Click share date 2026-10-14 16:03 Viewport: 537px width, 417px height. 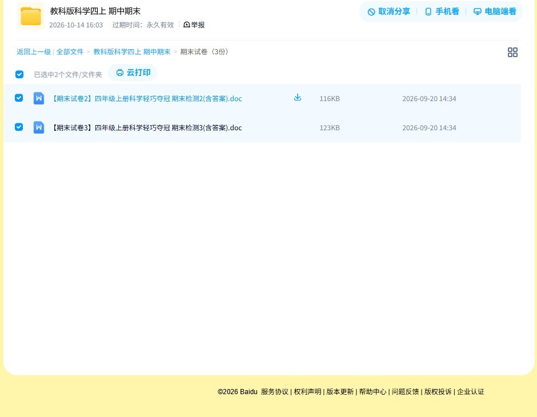point(76,25)
